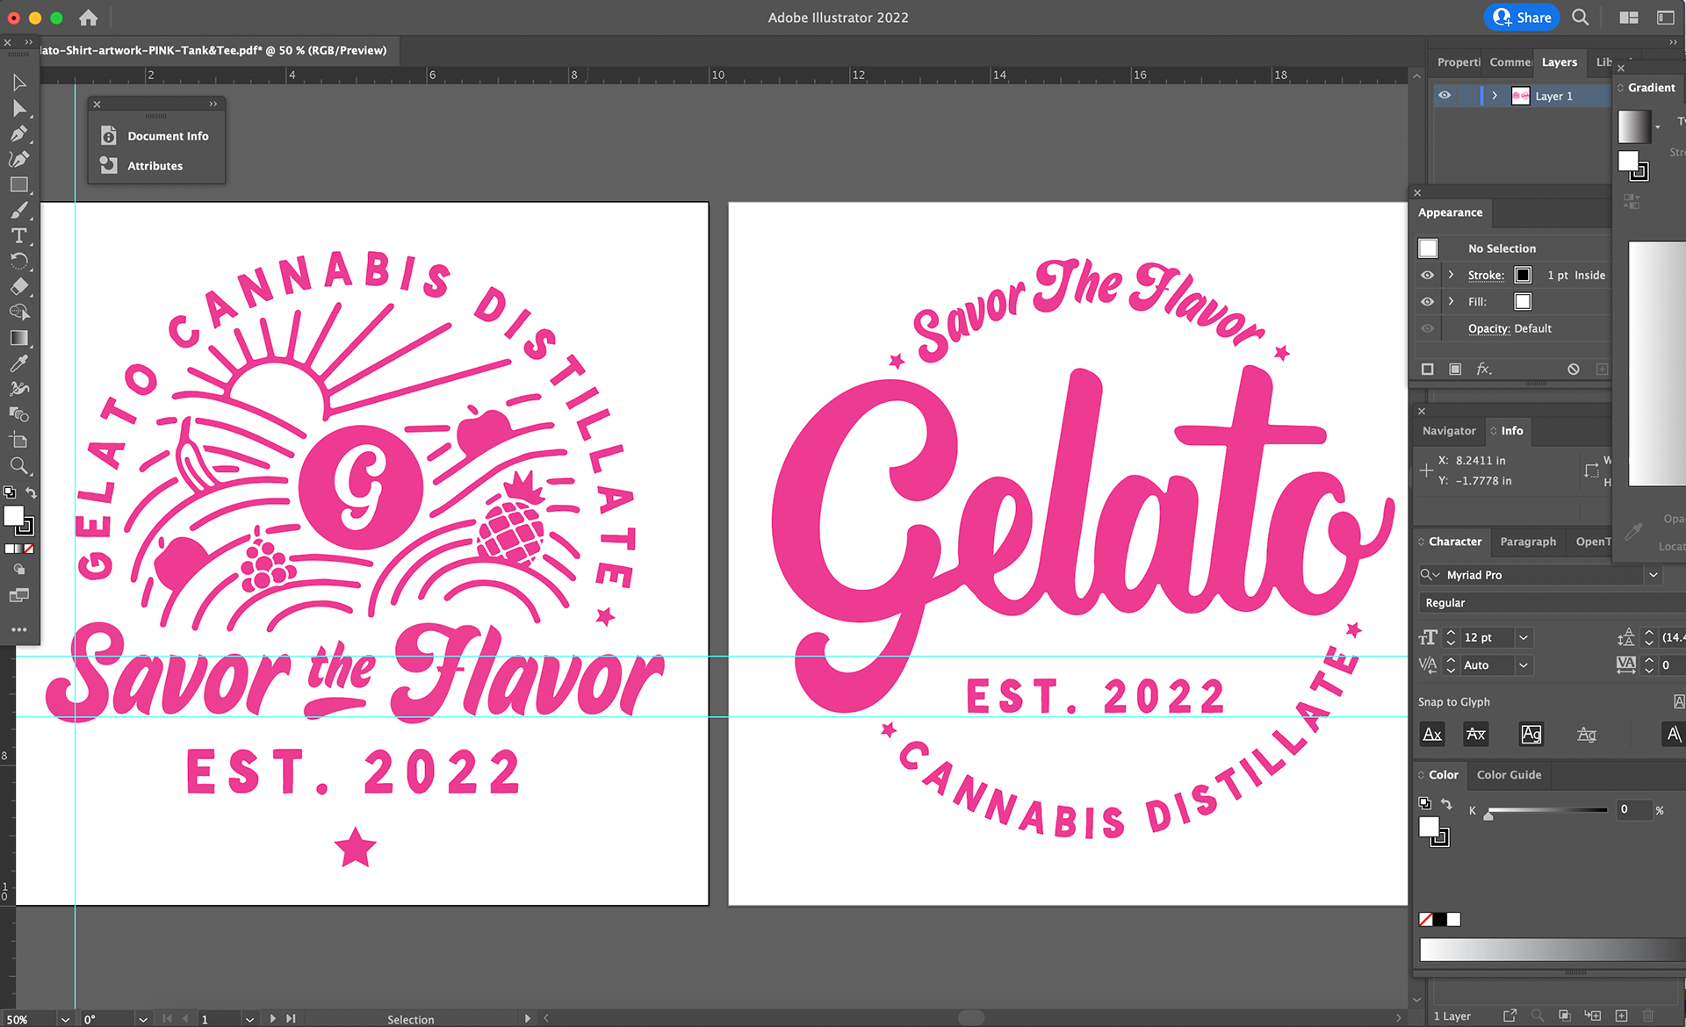Select the Curvature tool
The image size is (1686, 1027).
(x=19, y=159)
